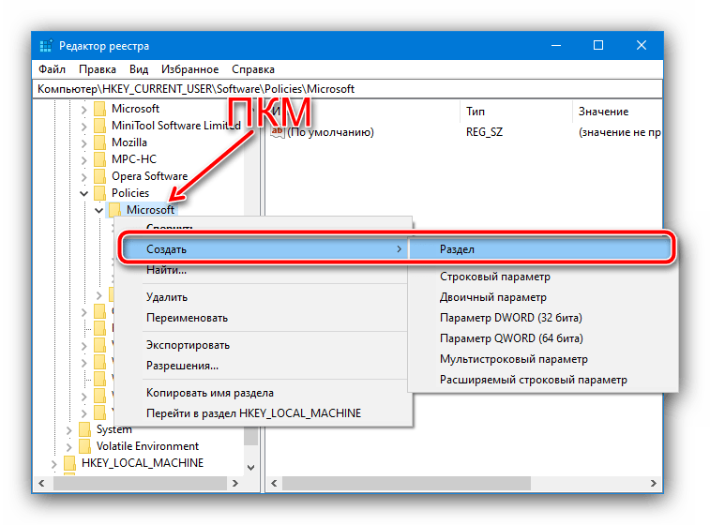This screenshot has width=710, height=525.
Task: Click the HKEY_LOCAL_MACHINE folder icon
Action: tap(69, 463)
